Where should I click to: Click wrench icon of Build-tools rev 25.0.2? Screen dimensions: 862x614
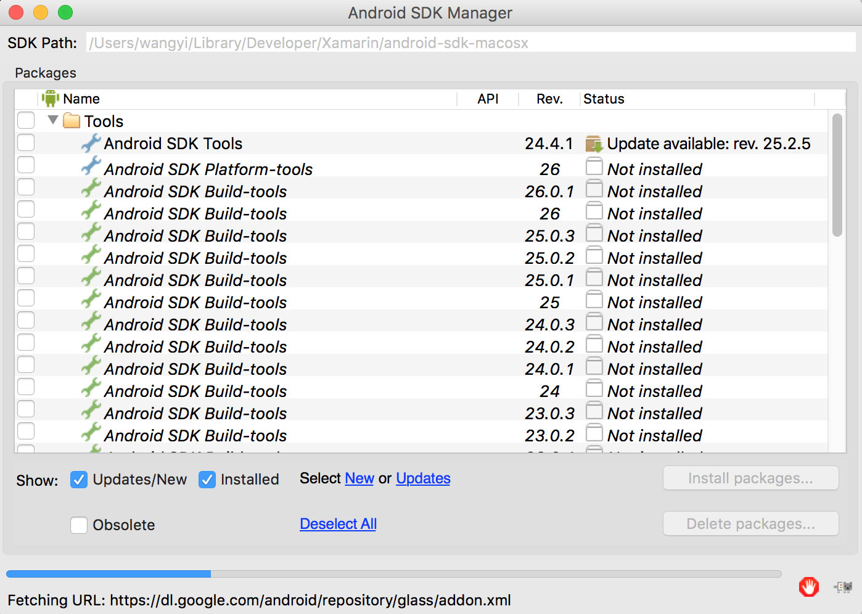[91, 254]
